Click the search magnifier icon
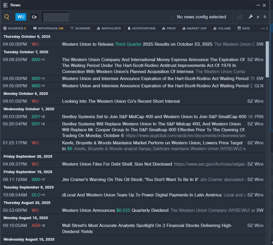Image resolution: width=273 pixels, height=245 pixels. [x=7, y=17]
